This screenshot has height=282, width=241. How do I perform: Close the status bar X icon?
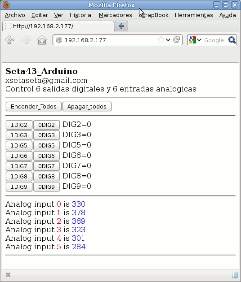click(x=8, y=275)
